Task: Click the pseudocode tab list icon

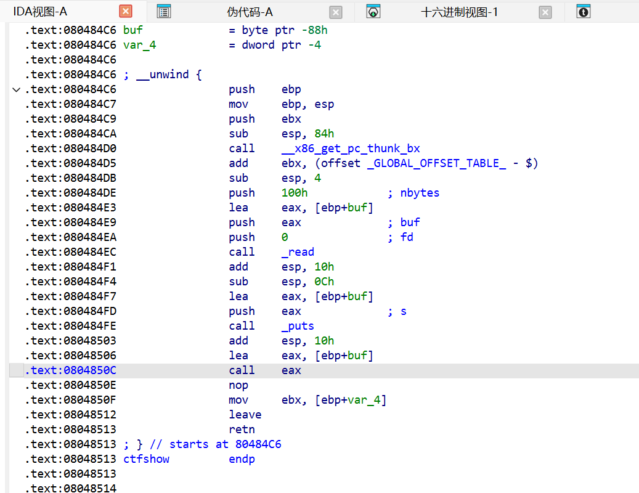Action: click(164, 12)
